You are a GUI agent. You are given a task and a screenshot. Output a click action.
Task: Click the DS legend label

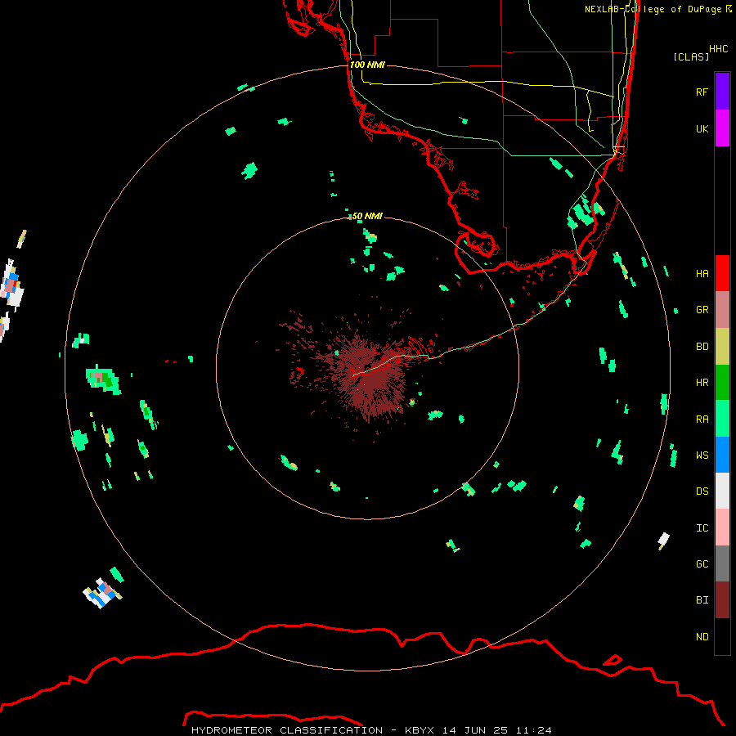pos(702,491)
